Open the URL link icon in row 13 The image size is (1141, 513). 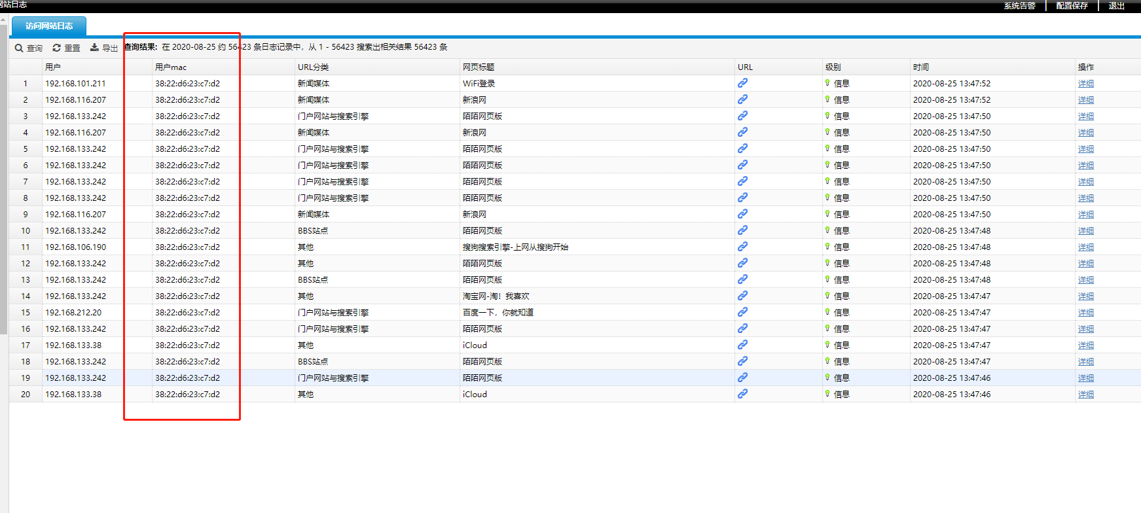tap(742, 279)
